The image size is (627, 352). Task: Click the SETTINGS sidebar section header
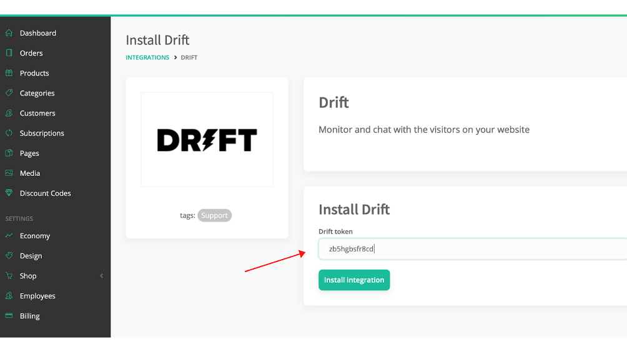coord(19,218)
